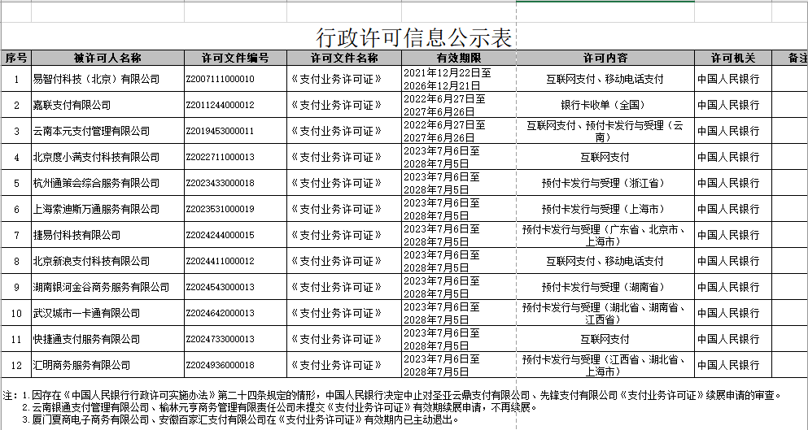Click the 许可机关 header cell
The width and height of the screenshot is (808, 430).
[733, 58]
